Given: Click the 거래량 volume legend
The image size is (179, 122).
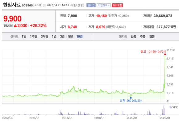Looking at the screenshot, I should 173,107.
